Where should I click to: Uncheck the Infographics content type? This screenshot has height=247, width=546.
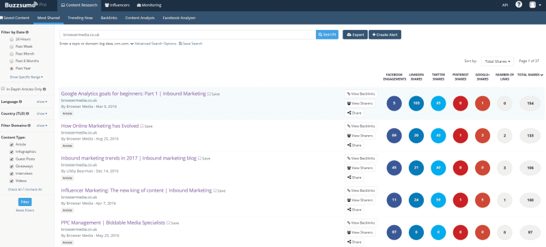tap(12, 151)
